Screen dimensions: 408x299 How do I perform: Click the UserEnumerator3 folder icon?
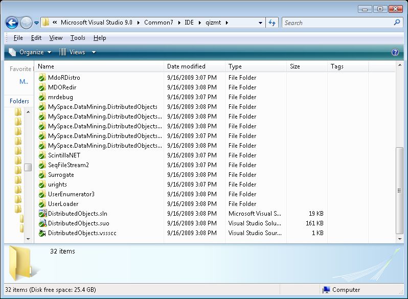tap(42, 194)
